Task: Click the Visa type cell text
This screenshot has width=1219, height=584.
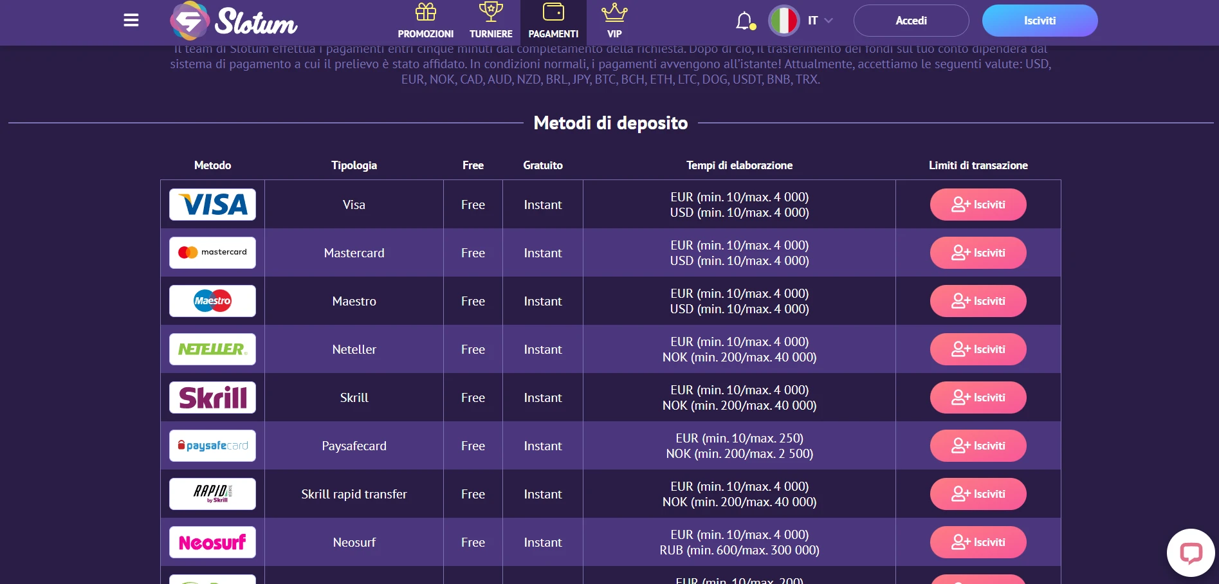Action: click(354, 205)
